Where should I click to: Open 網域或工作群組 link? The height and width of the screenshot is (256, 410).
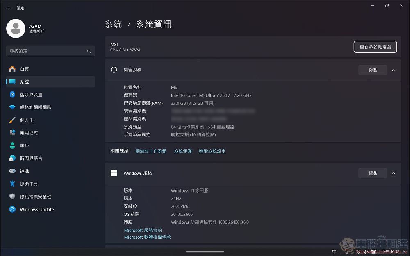[151, 151]
